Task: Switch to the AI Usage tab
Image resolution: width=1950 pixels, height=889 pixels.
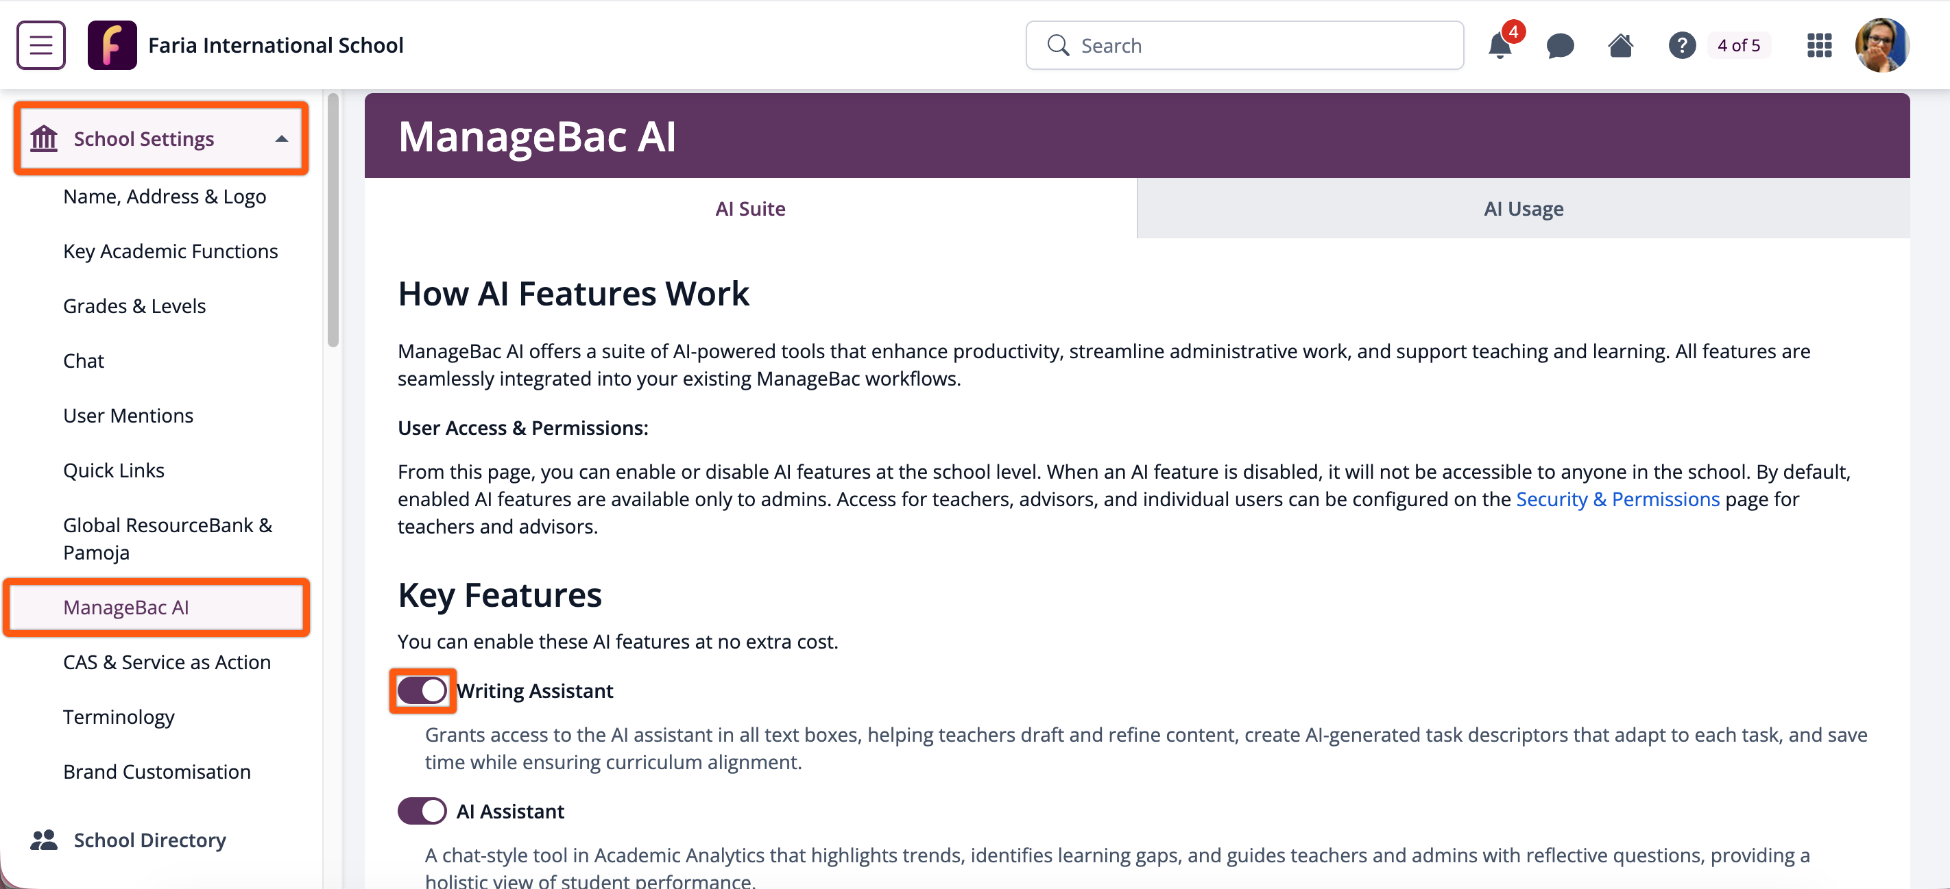Action: [1523, 209]
